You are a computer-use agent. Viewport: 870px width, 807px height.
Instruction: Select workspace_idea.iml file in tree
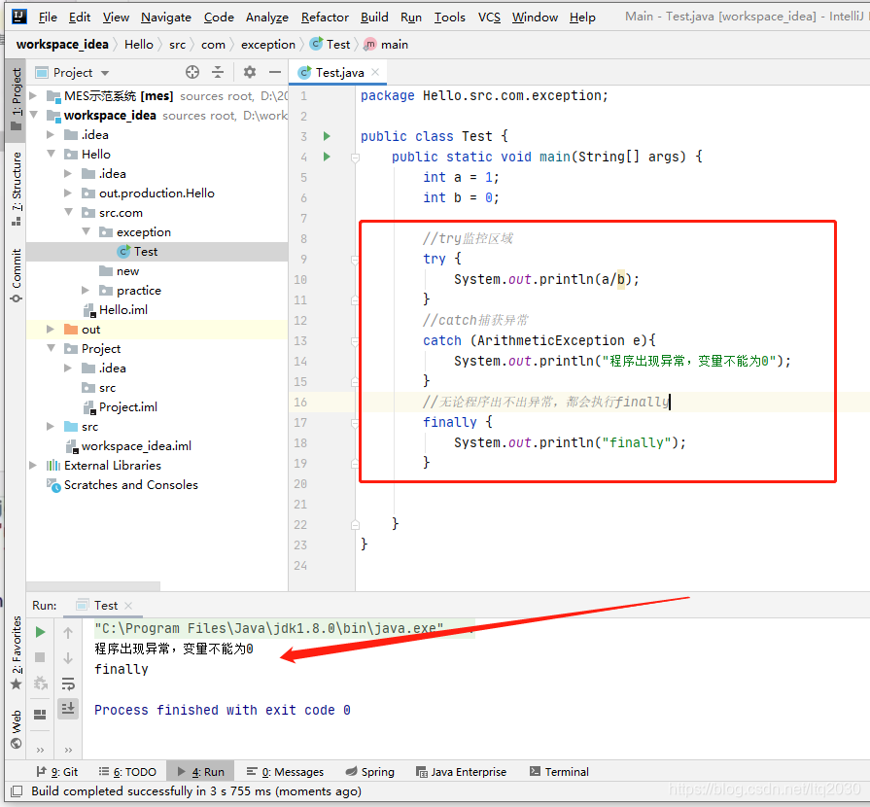coord(136,445)
